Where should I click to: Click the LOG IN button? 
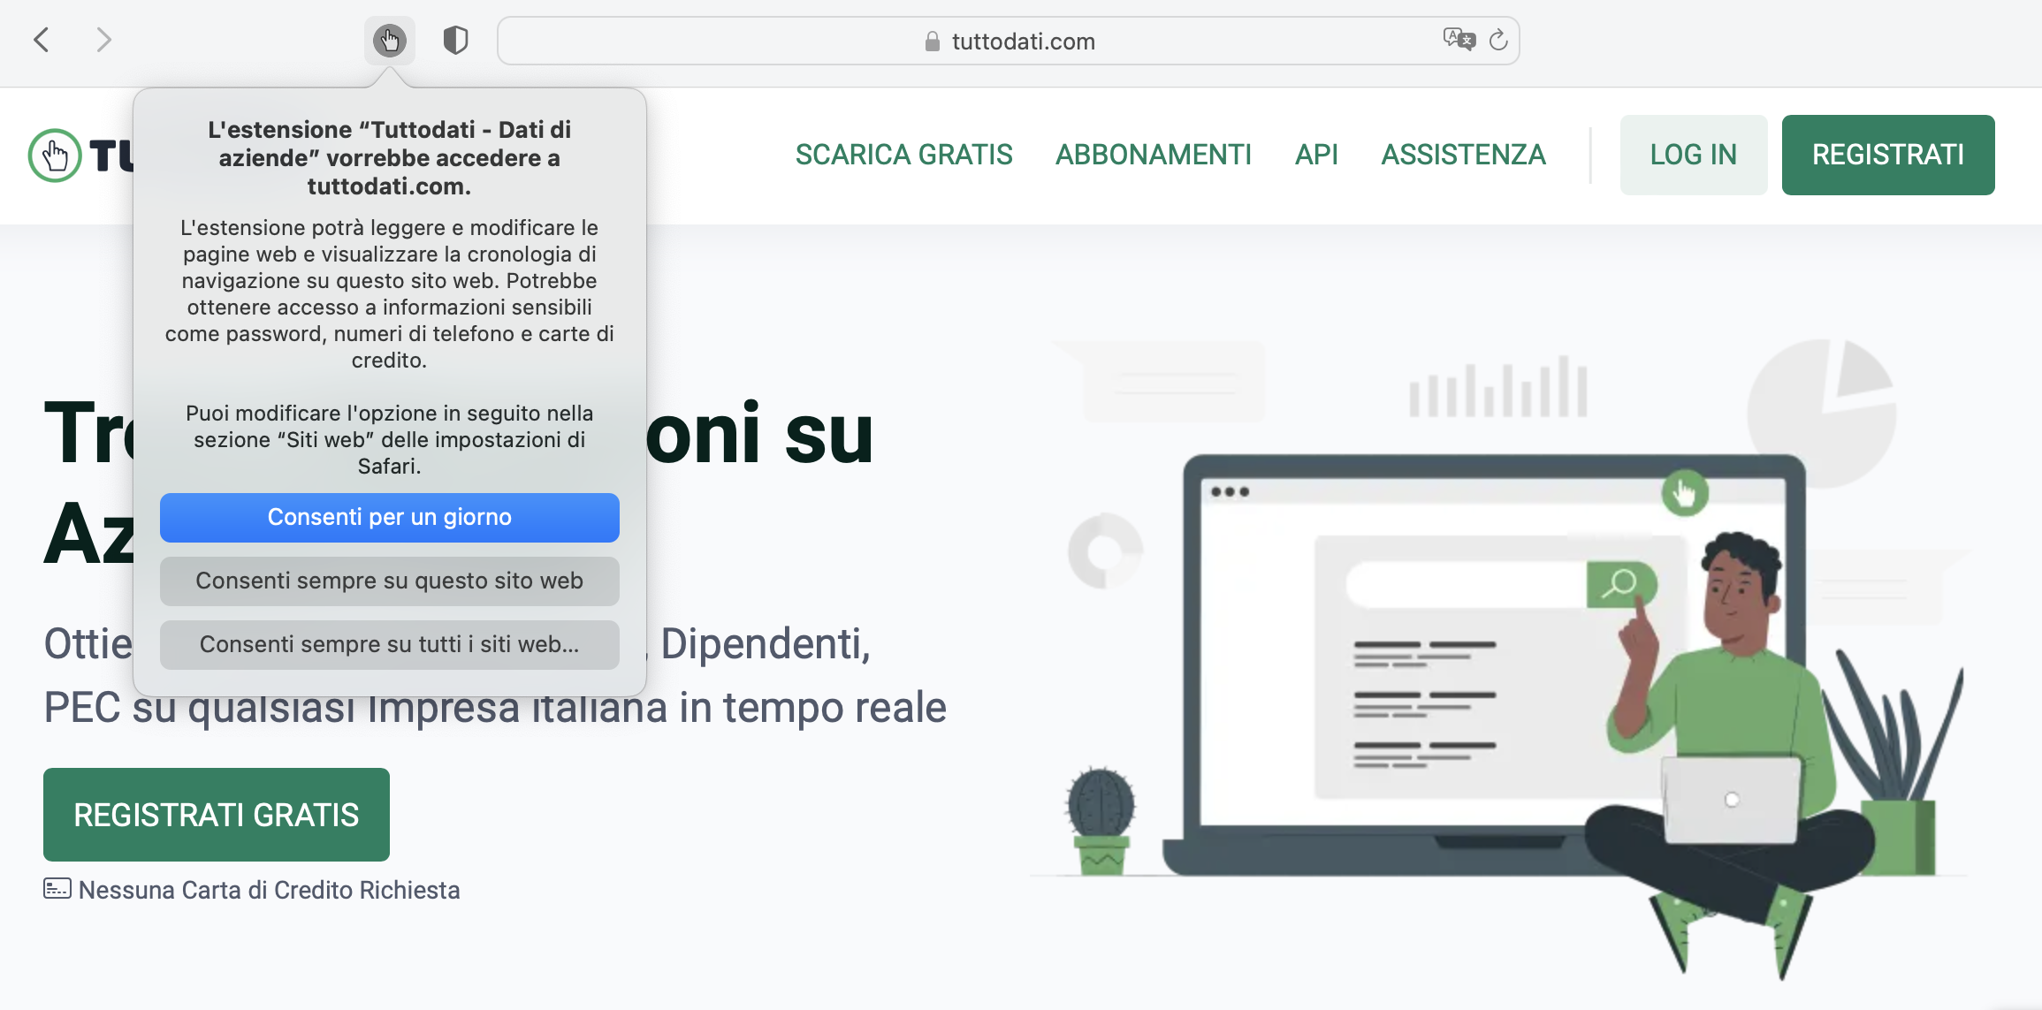1694,155
